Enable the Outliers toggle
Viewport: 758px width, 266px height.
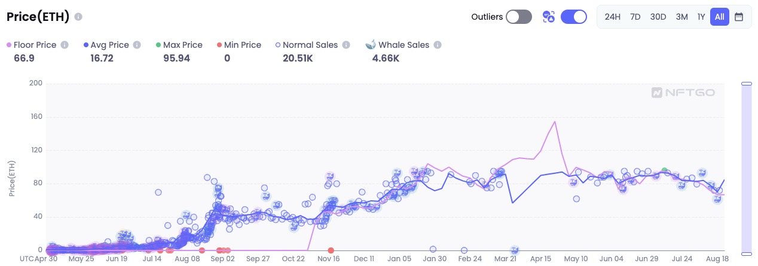click(518, 17)
